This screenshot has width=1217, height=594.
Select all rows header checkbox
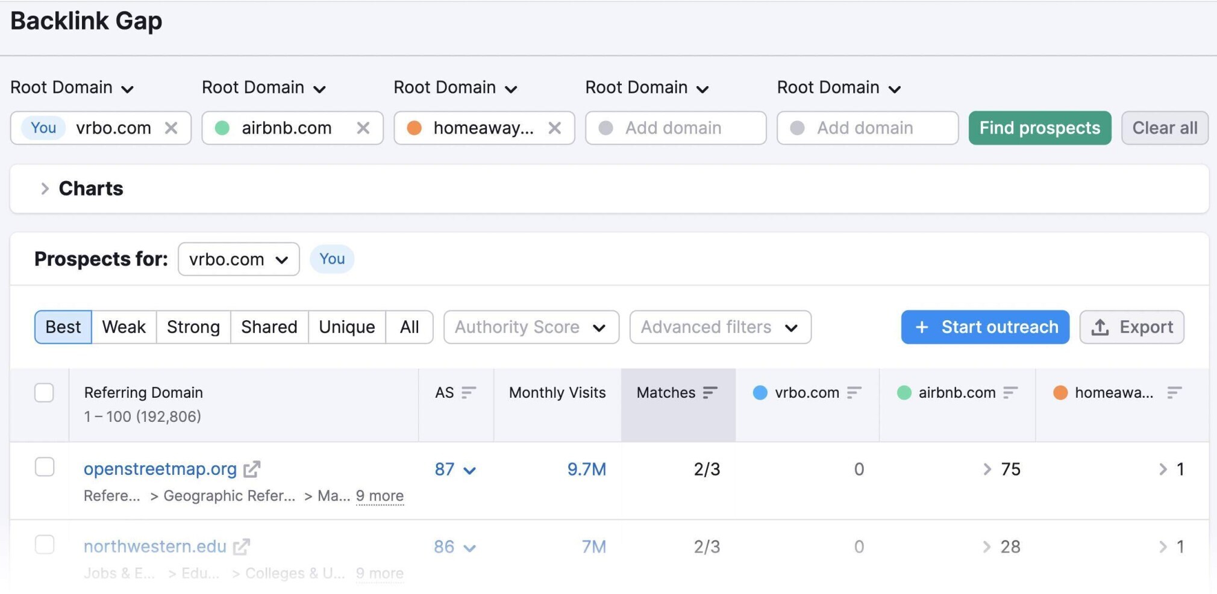(x=44, y=392)
